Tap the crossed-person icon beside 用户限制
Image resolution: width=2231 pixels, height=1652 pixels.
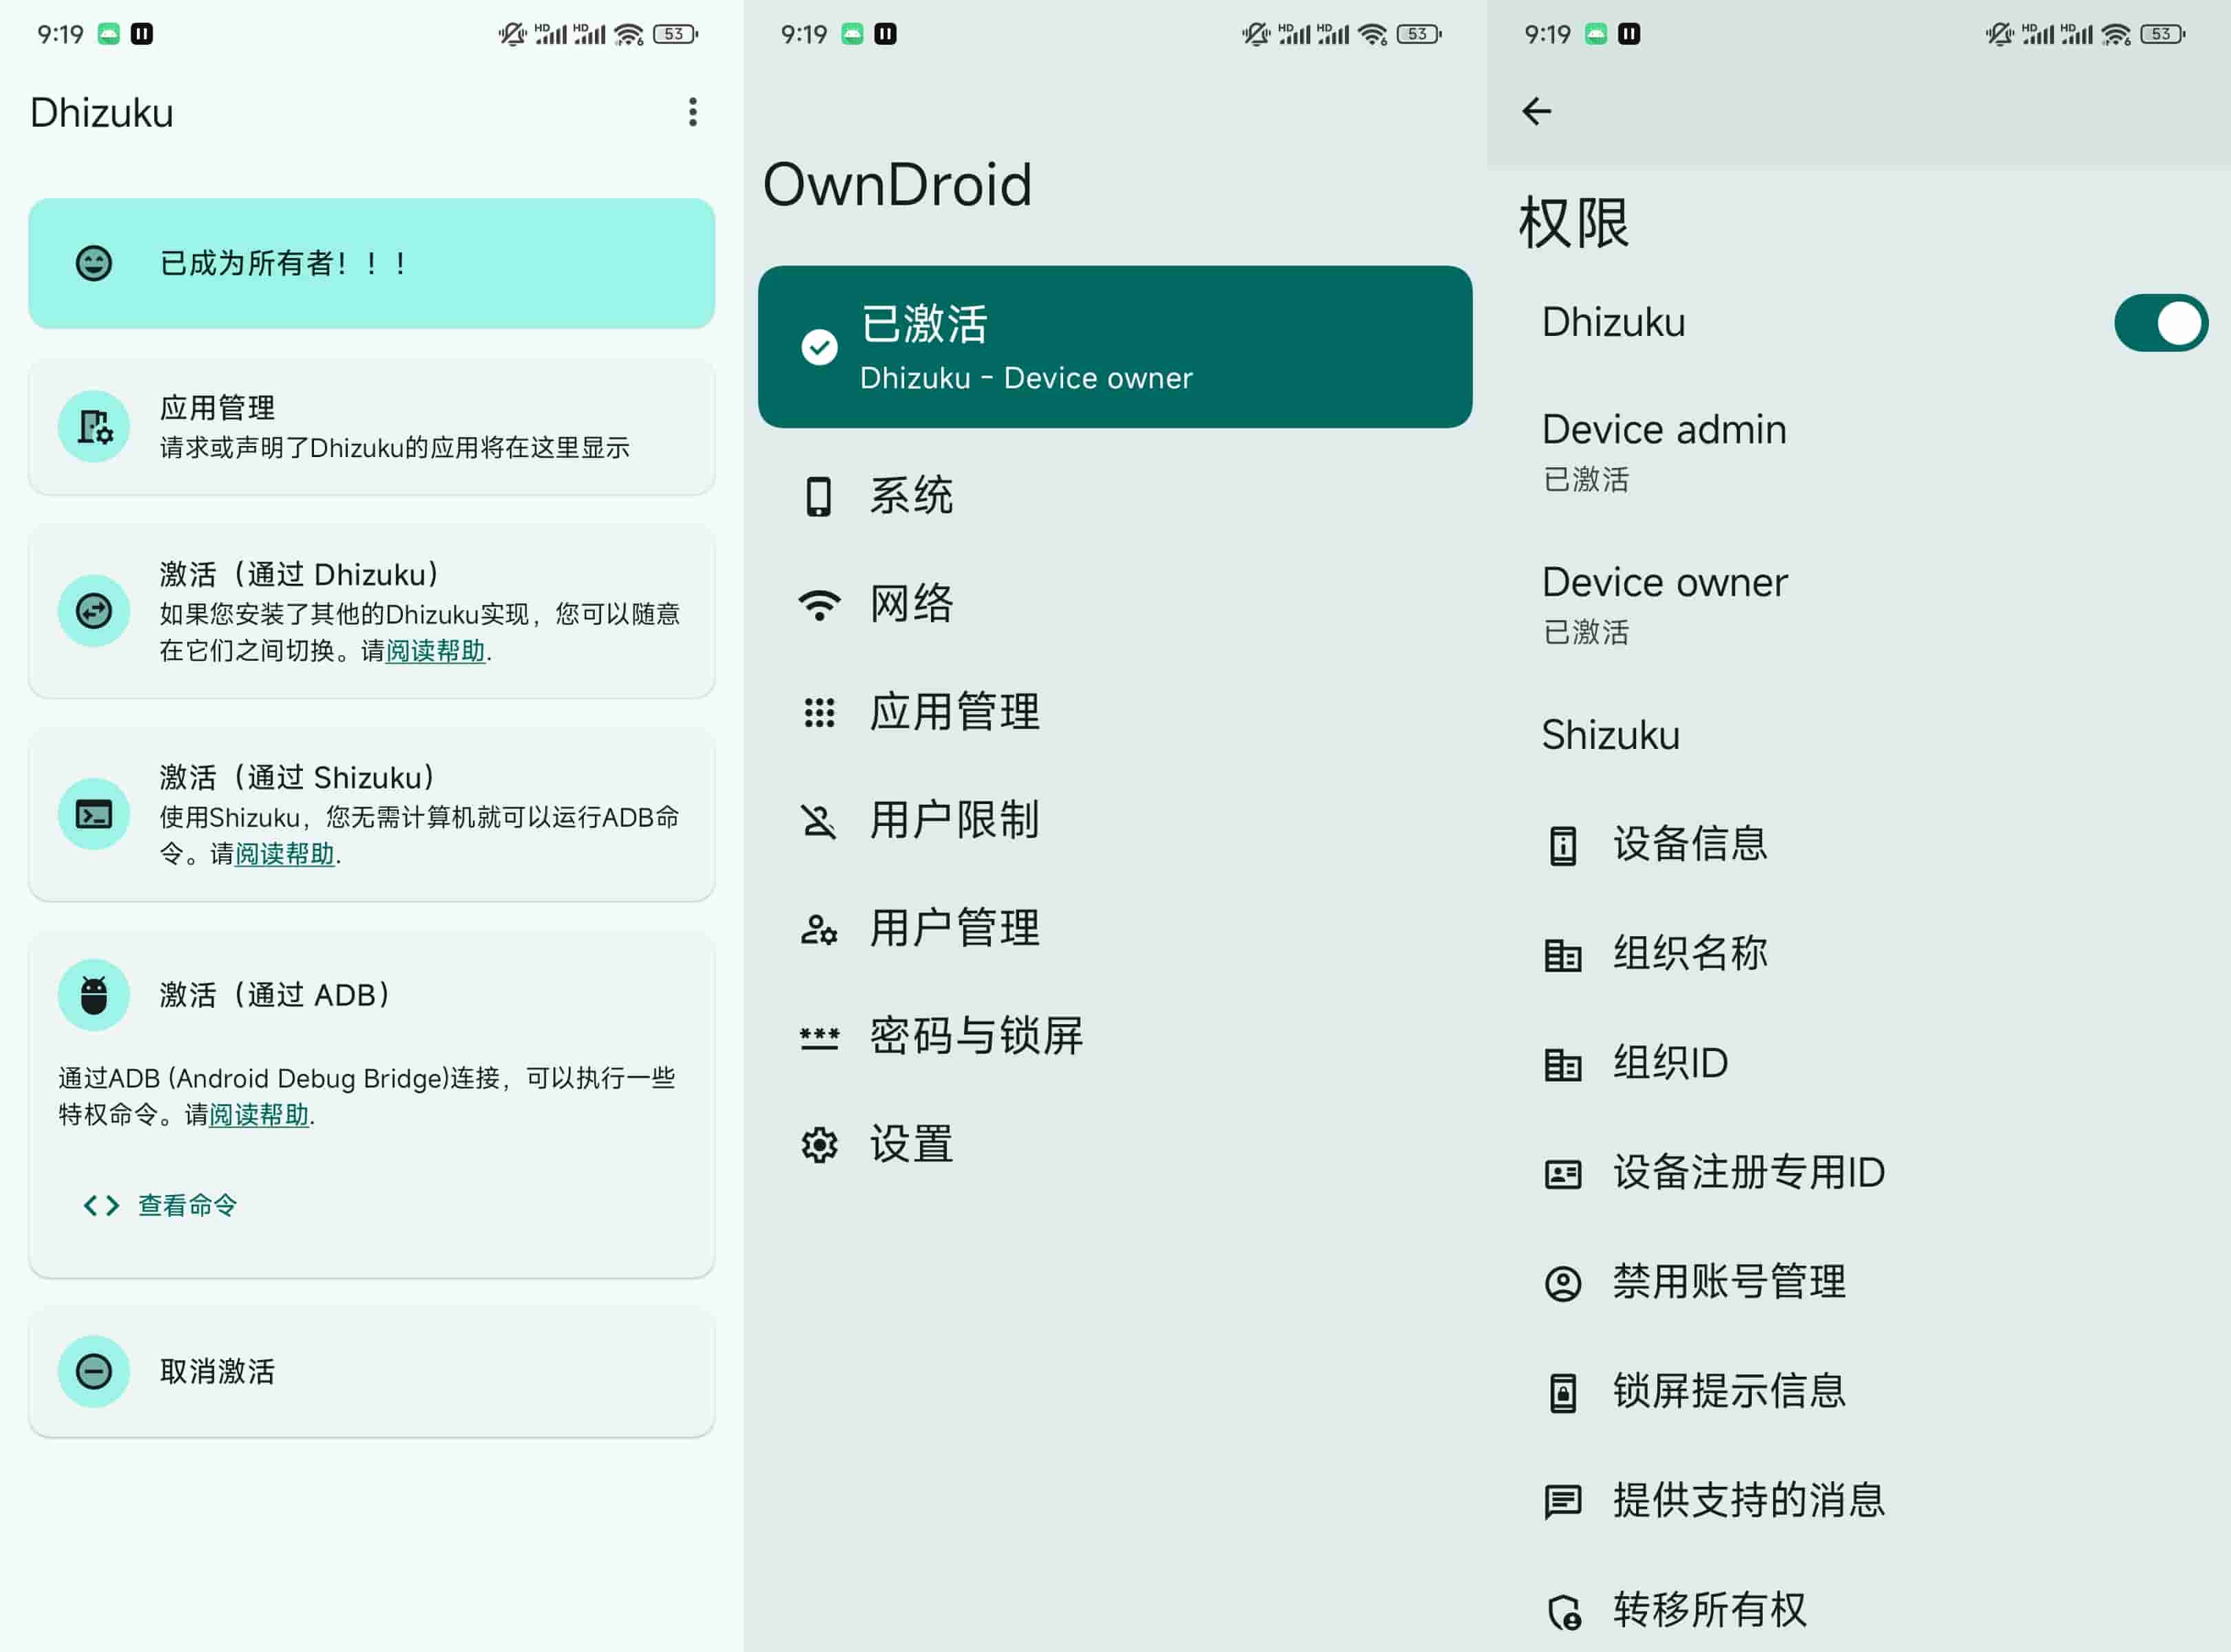tap(818, 821)
